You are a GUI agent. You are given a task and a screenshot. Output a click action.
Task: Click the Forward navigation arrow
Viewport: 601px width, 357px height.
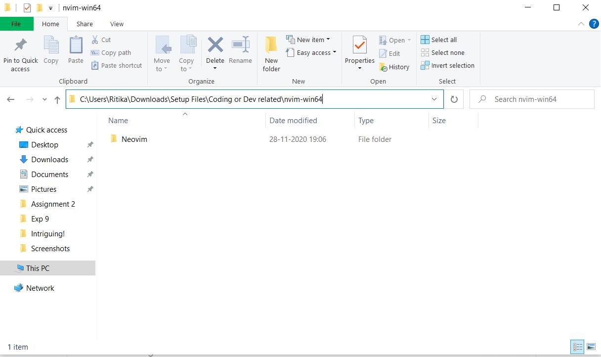pos(30,99)
